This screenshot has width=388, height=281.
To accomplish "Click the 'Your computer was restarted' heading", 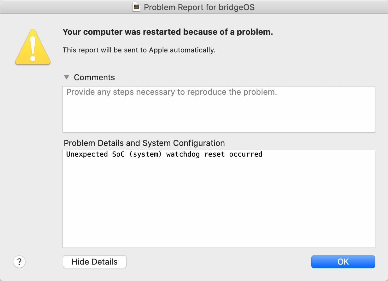I will (x=168, y=32).
